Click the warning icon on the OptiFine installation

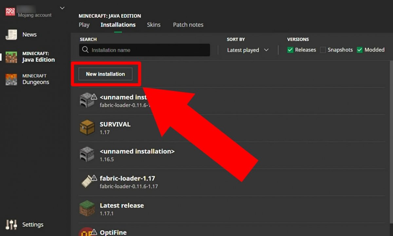[x=94, y=232]
